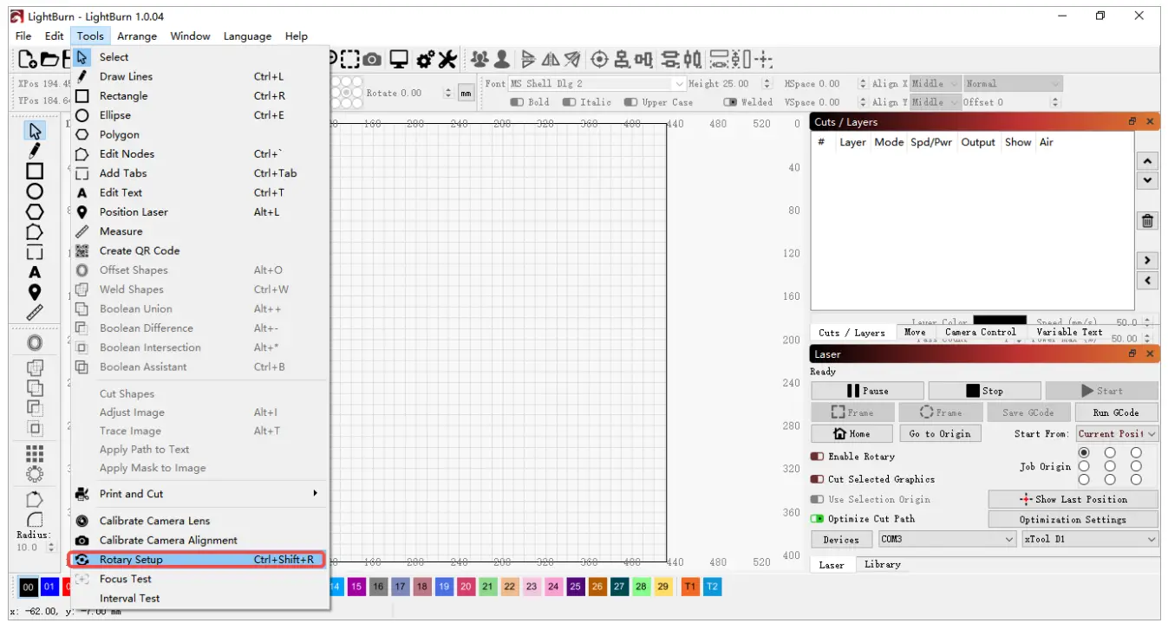Image resolution: width=1168 pixels, height=623 pixels.
Task: Switch to the Camera Control tab
Action: (980, 332)
